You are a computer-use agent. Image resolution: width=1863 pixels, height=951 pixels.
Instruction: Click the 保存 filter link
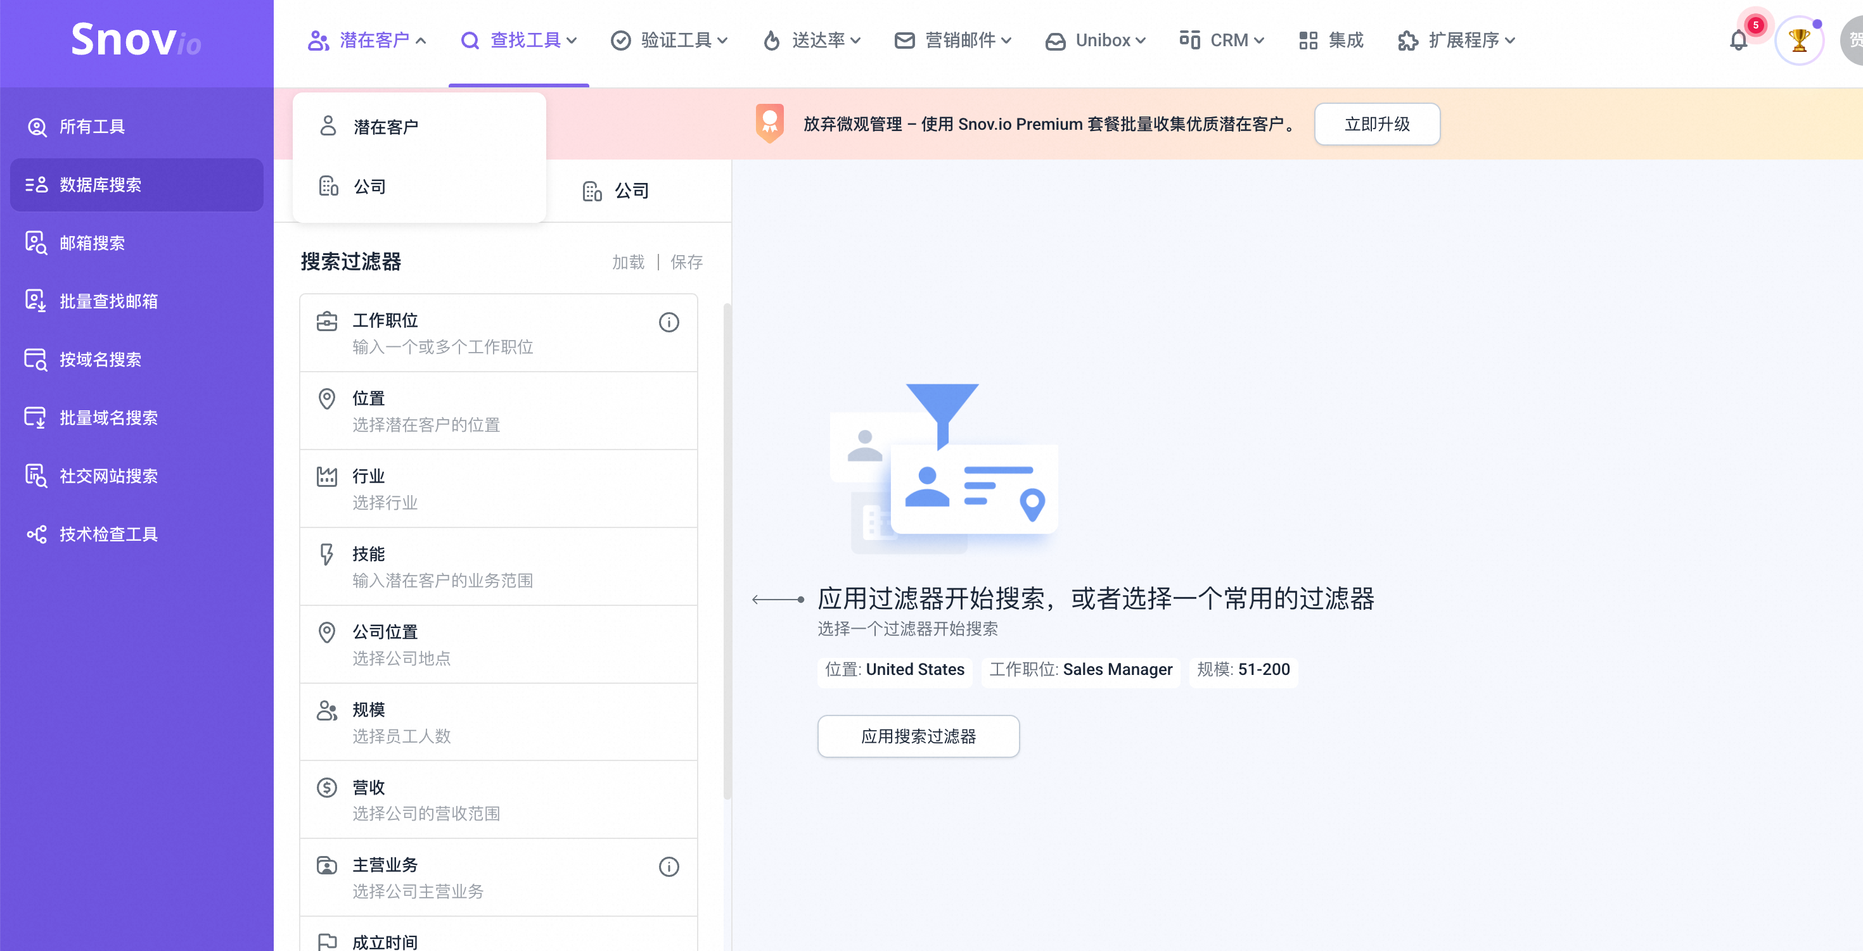[686, 261]
